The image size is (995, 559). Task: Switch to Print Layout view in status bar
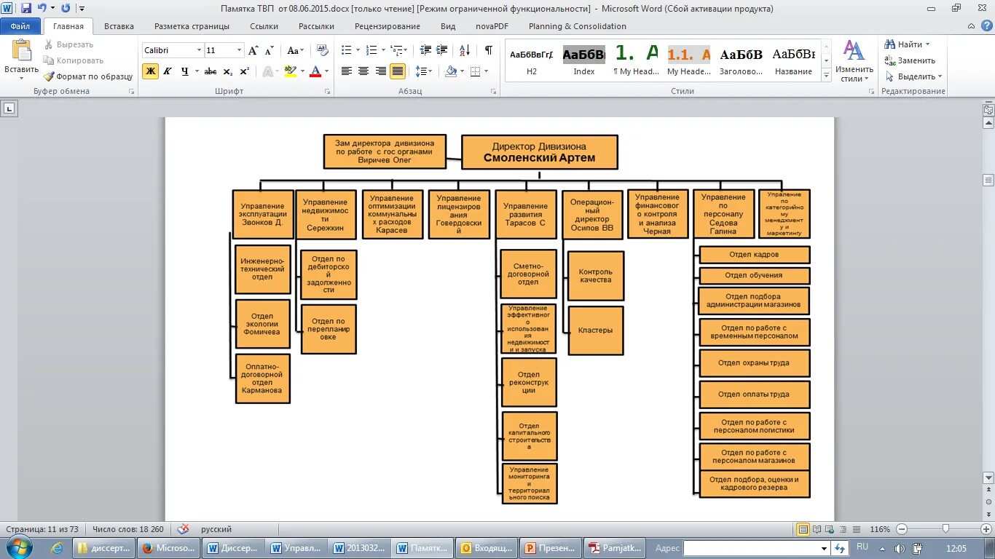point(803,529)
